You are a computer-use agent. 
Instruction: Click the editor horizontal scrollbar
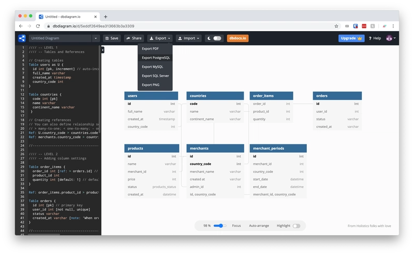tap(44, 234)
